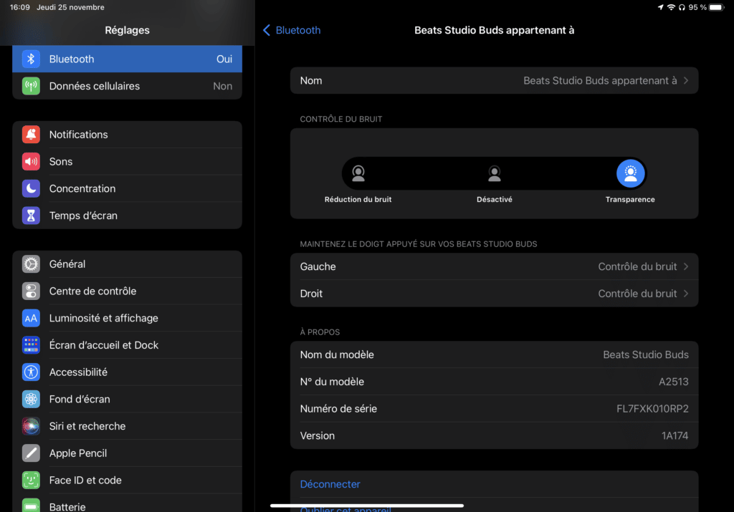Select Réduction du bruit noise mode
Screen dimensions: 734x512
[x=358, y=173]
